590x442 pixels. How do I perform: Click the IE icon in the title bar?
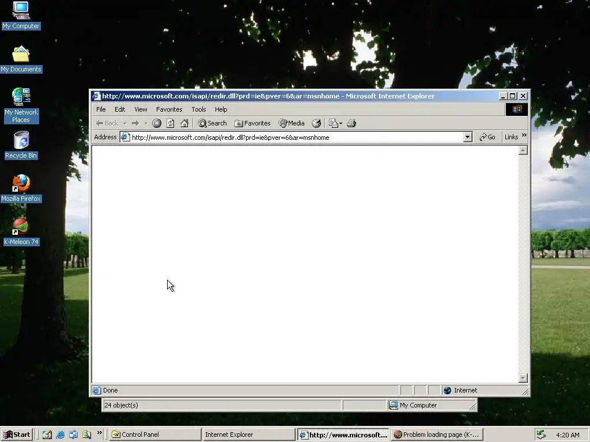tap(97, 96)
